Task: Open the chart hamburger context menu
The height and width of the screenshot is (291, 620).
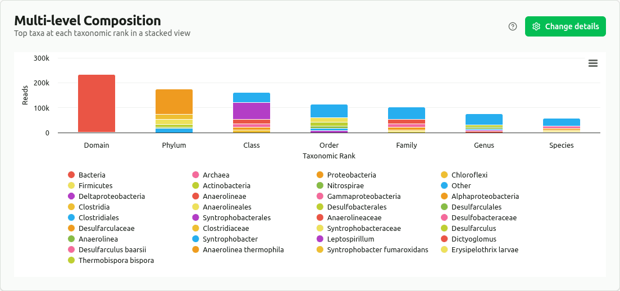Action: [x=592, y=63]
